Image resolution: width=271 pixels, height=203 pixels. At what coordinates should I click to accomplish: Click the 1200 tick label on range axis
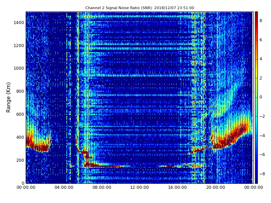[x=19, y=46]
